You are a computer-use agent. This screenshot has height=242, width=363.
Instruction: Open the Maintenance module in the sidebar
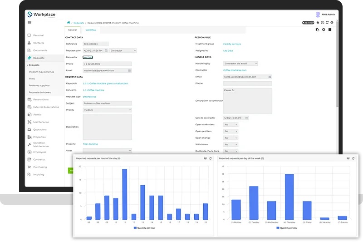(40, 122)
